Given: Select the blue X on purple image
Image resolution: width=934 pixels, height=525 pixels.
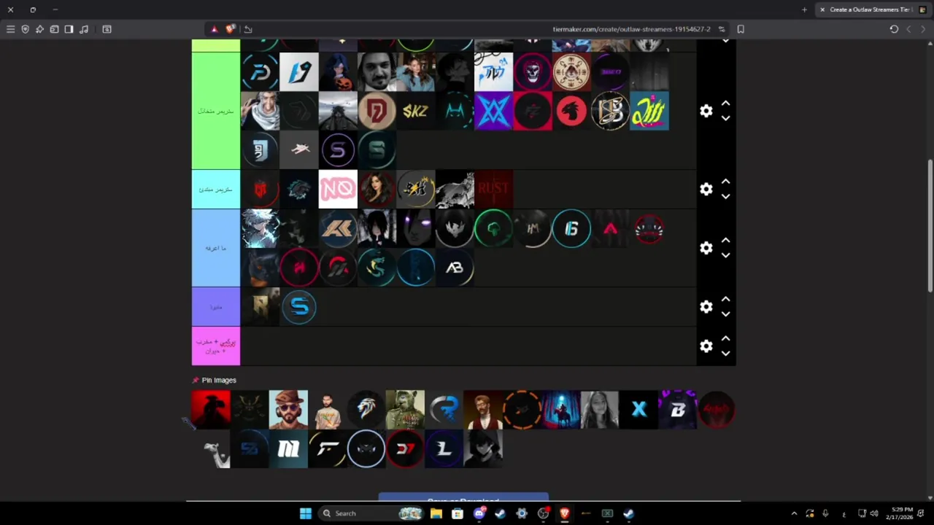Looking at the screenshot, I should coord(493,111).
